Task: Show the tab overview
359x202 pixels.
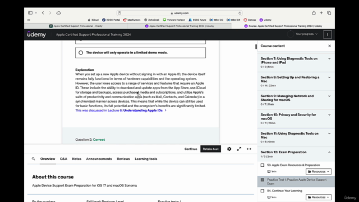Action: click(329, 13)
